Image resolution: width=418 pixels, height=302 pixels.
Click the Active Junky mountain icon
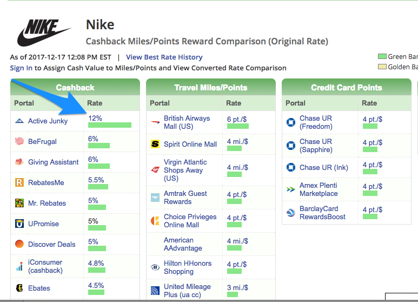click(x=19, y=121)
